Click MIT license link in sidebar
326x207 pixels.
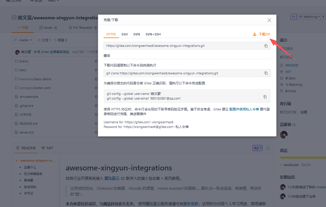click(x=288, y=72)
